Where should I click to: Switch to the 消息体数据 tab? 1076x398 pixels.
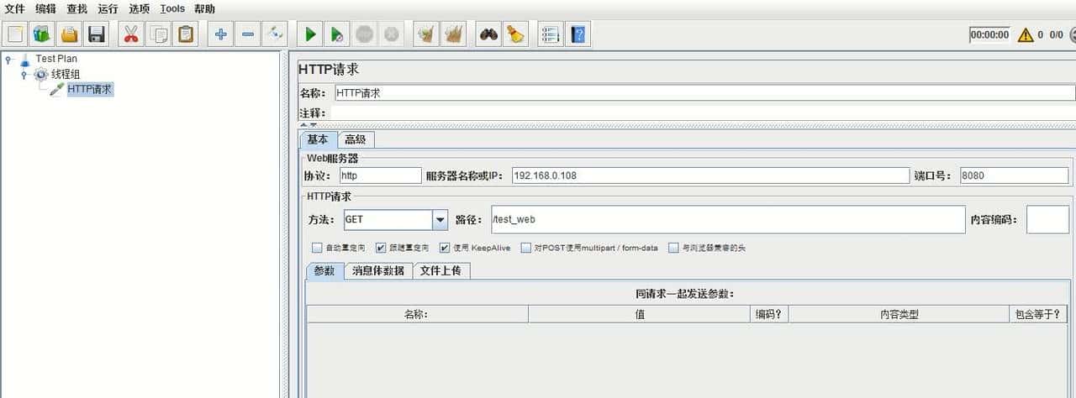point(378,270)
